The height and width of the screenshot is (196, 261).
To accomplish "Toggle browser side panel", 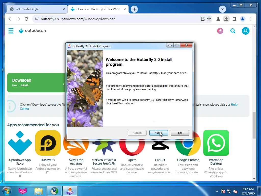I will [234, 19].
